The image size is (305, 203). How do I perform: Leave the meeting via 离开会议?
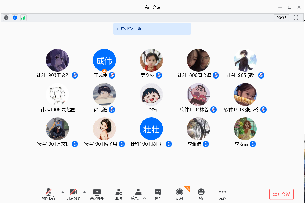pyautogui.click(x=281, y=194)
